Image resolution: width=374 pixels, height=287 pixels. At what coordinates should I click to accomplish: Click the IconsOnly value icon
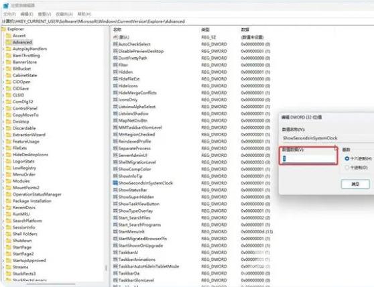point(115,100)
